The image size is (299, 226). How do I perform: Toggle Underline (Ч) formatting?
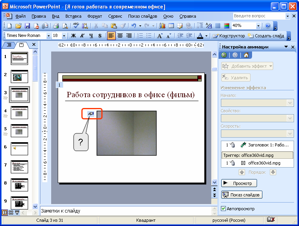point(91,36)
